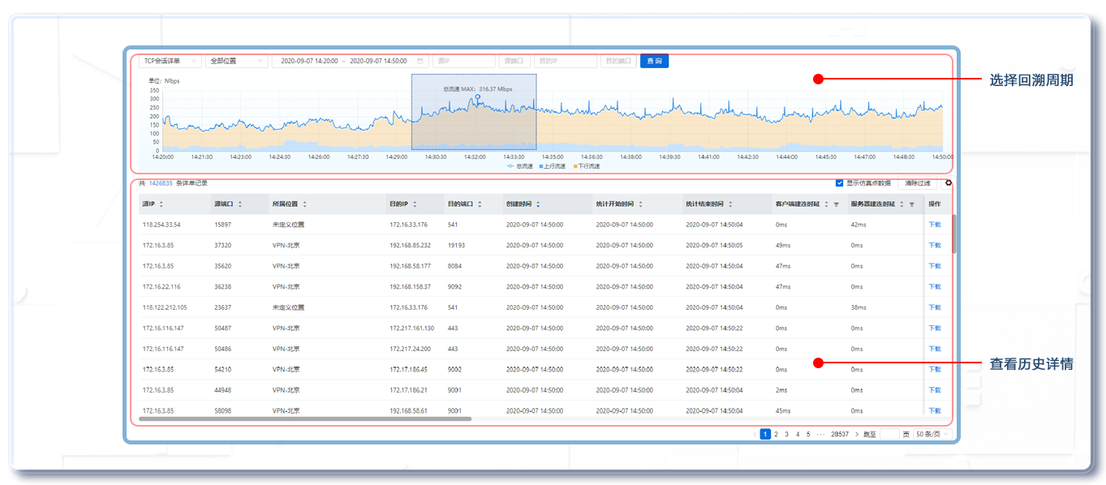Go to page 5
This screenshot has height=485, width=1106.
coord(808,435)
